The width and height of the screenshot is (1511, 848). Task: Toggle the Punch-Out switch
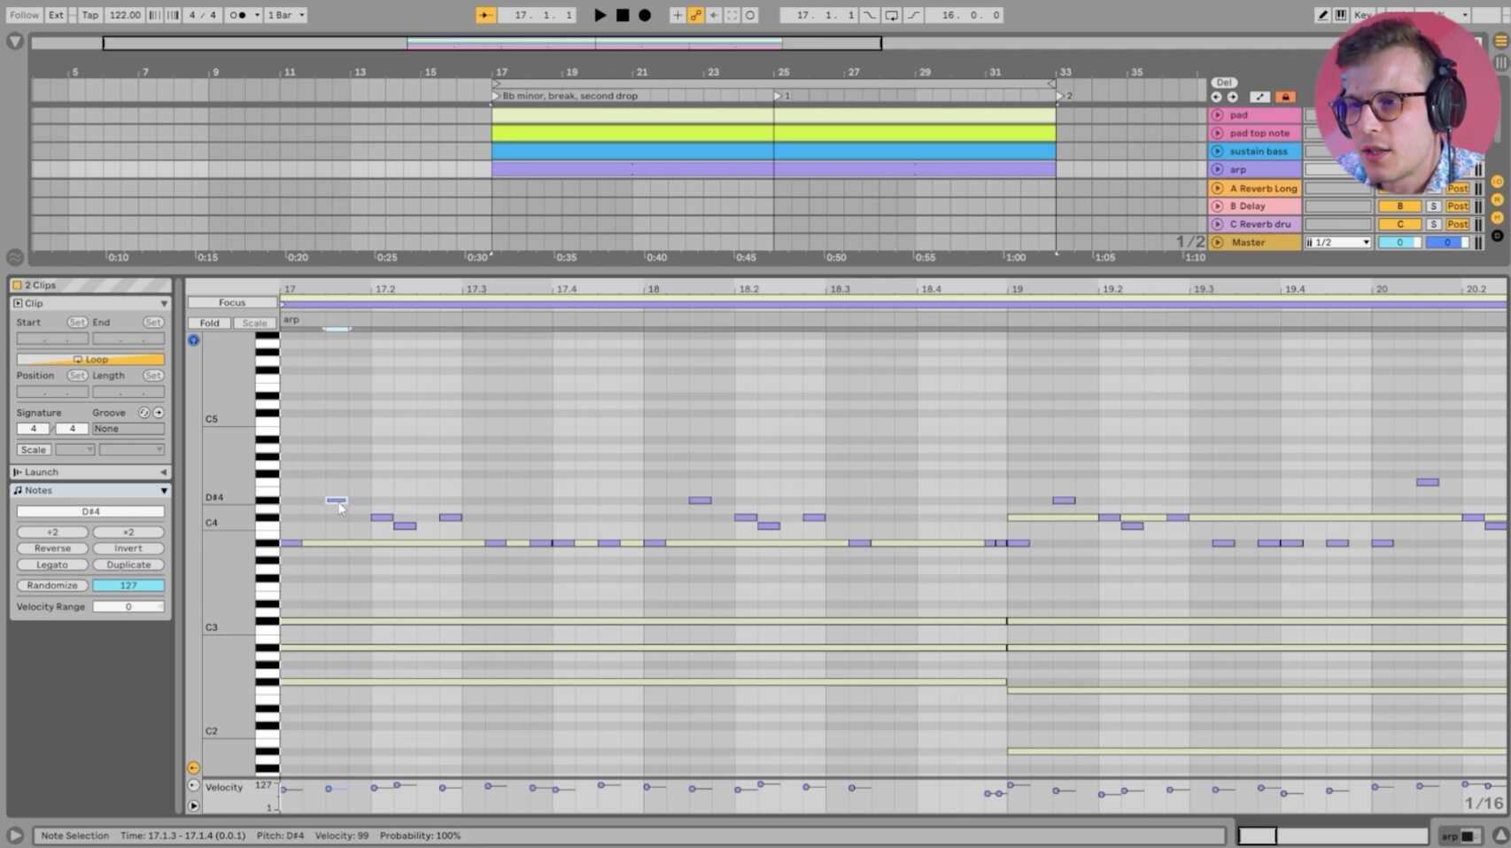pos(913,15)
